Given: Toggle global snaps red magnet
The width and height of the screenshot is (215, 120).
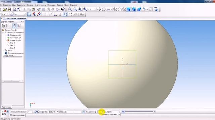Looking at the screenshot, I should [34, 14].
